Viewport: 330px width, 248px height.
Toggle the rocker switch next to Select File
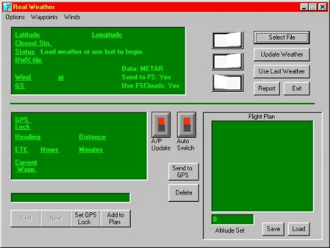coord(228,40)
